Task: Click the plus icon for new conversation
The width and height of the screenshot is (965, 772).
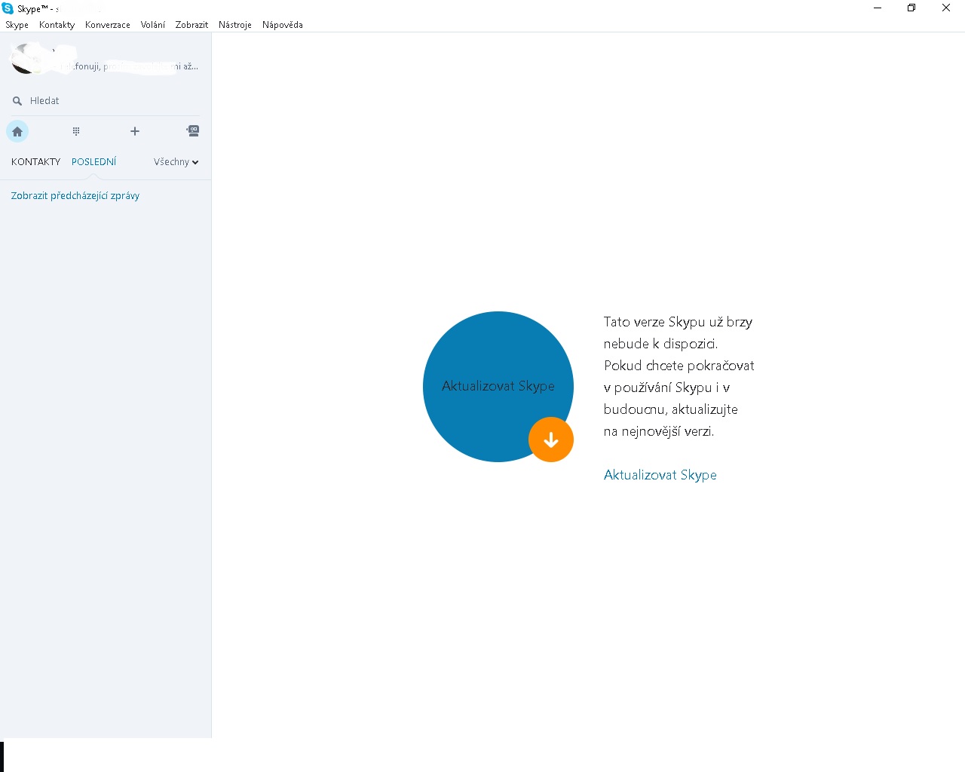Action: pos(135,131)
